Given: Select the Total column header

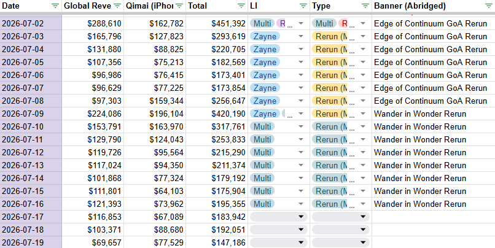Looking at the screenshot, I should (217, 6).
